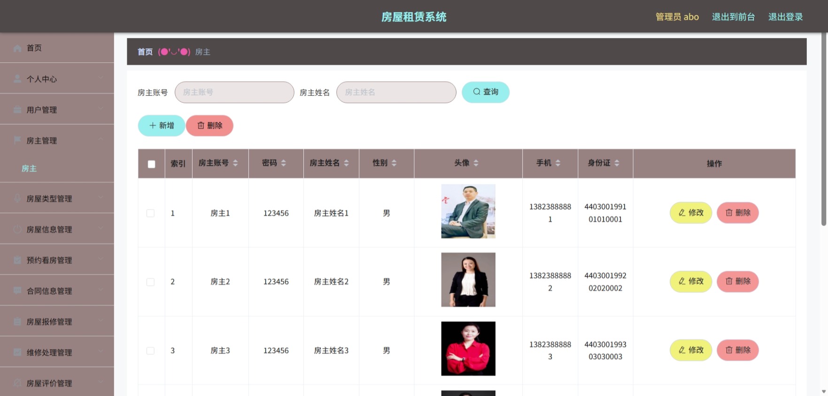Tick the checkbox for row 房主3
The image size is (828, 396).
150,351
